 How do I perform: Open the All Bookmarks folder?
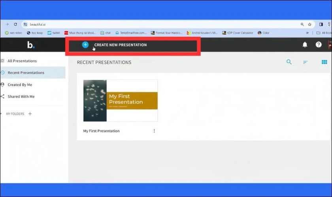pyautogui.click(x=324, y=33)
